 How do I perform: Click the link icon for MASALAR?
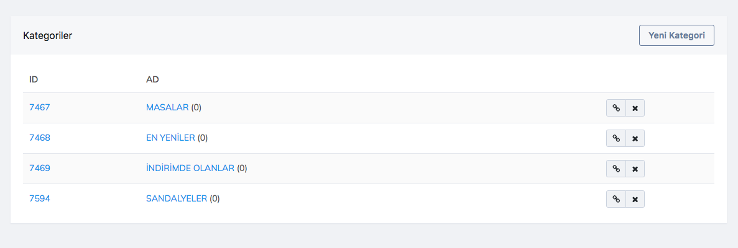[x=616, y=108]
